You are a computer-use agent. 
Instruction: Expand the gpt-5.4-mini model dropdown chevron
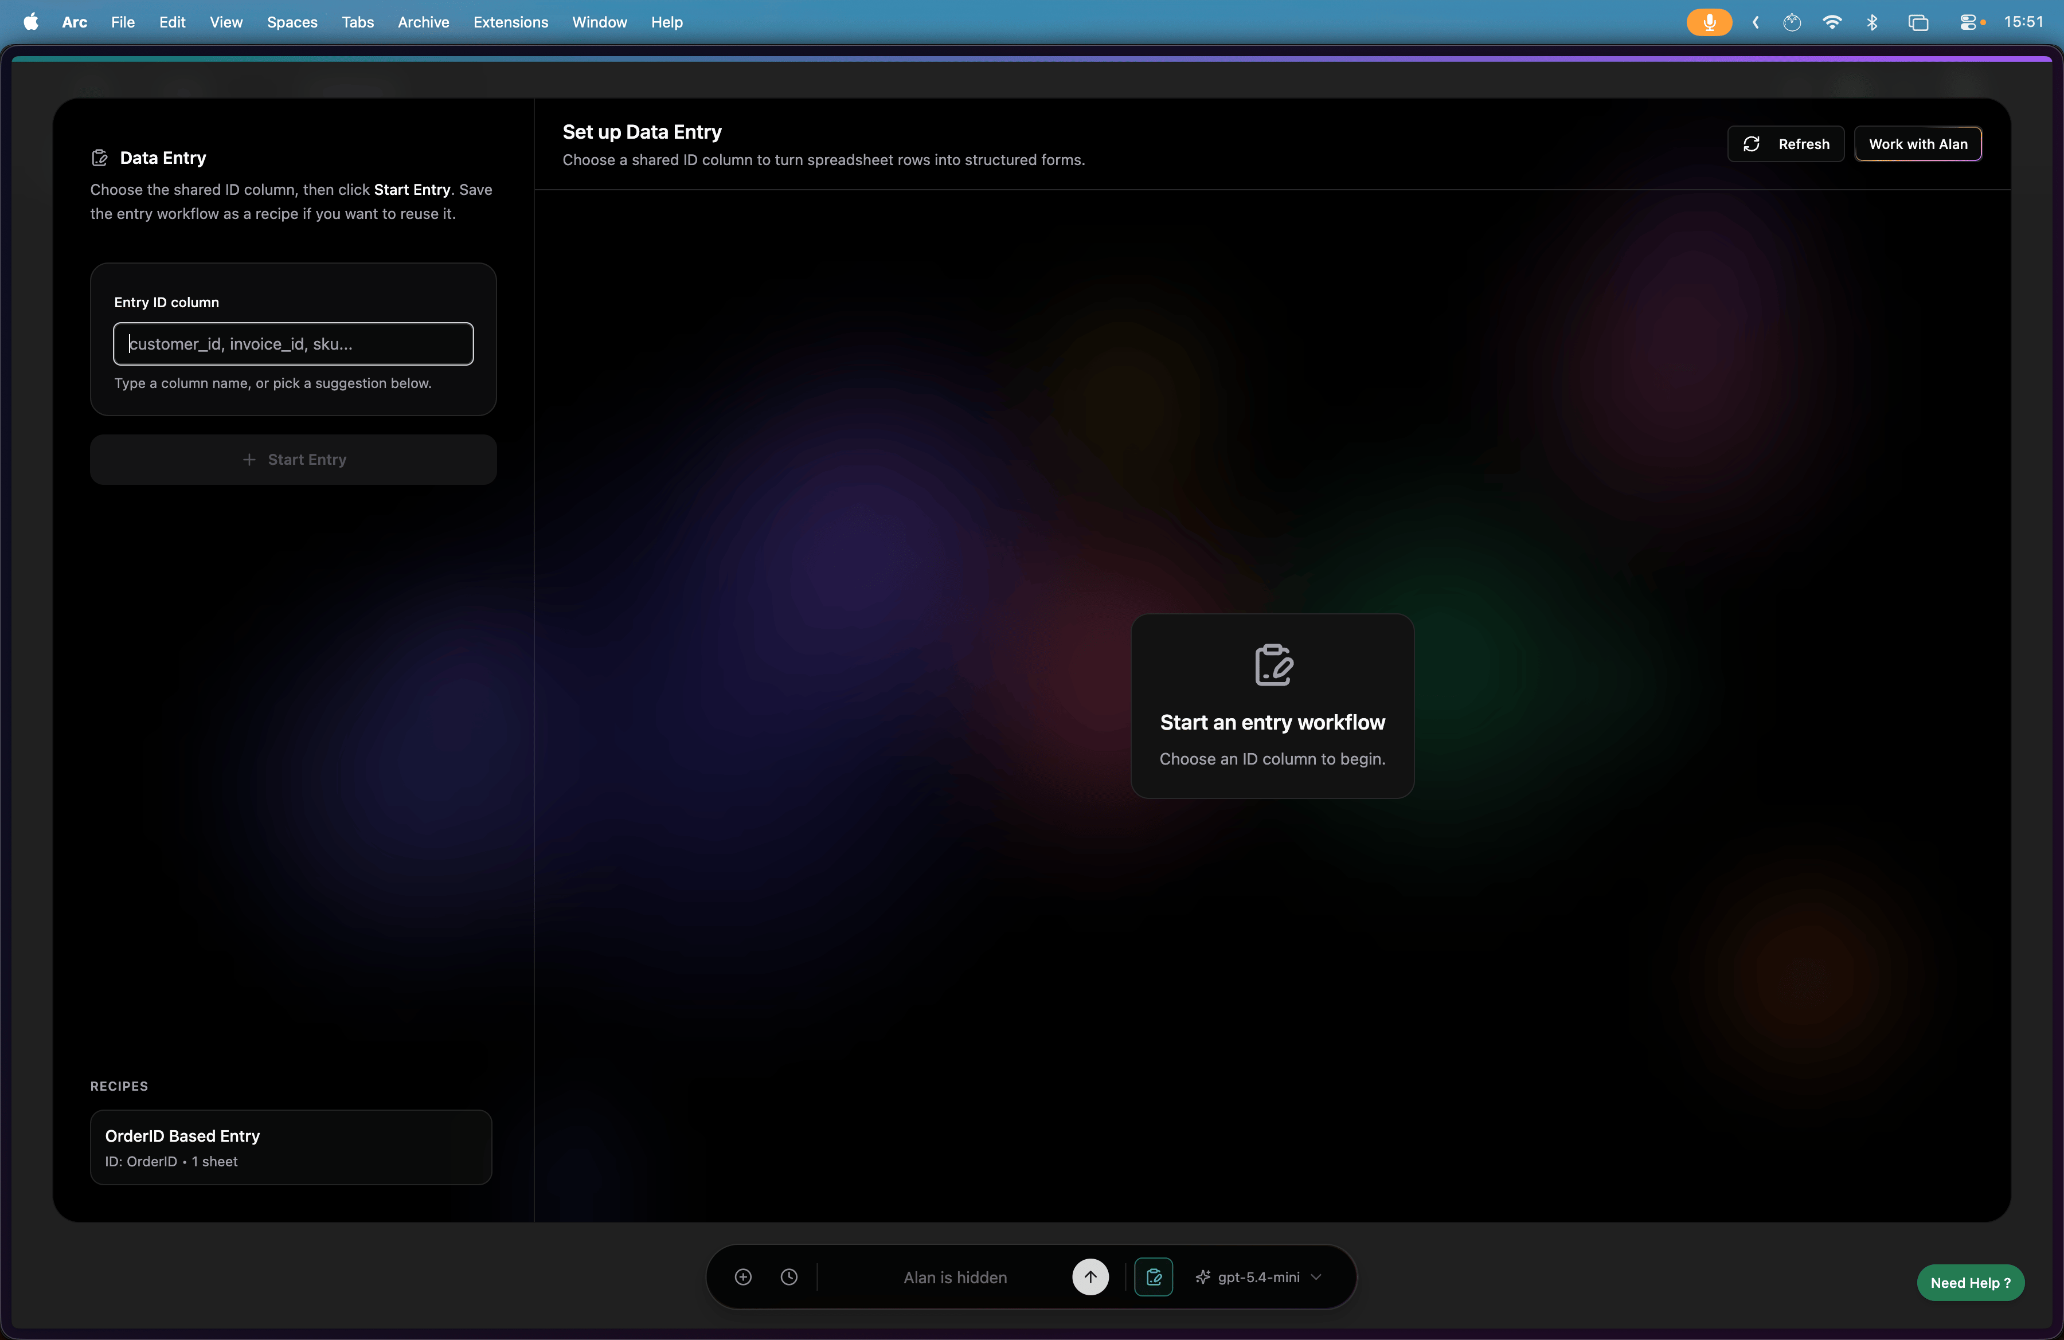1316,1277
